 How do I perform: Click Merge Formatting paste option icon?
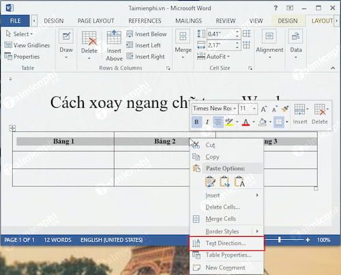pos(224,182)
